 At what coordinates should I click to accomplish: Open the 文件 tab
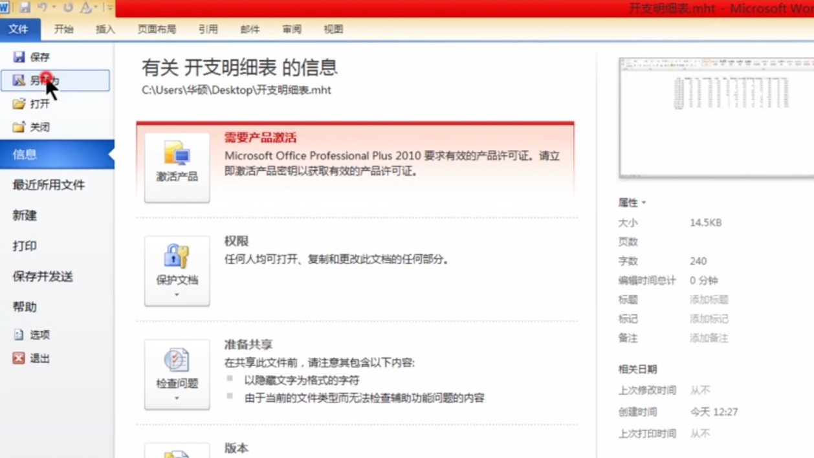click(x=19, y=29)
